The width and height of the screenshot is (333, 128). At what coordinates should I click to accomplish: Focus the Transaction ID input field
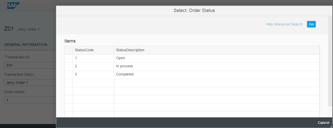pos(30,65)
